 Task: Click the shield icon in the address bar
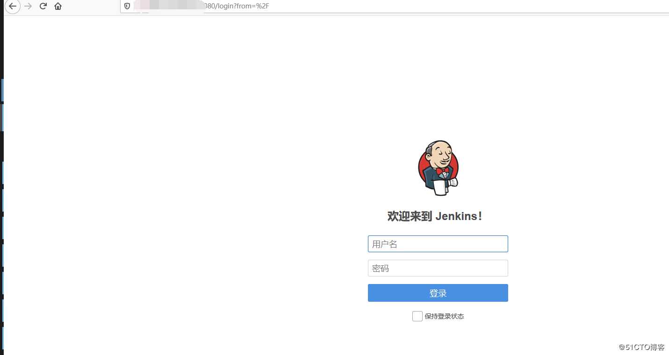pyautogui.click(x=127, y=7)
